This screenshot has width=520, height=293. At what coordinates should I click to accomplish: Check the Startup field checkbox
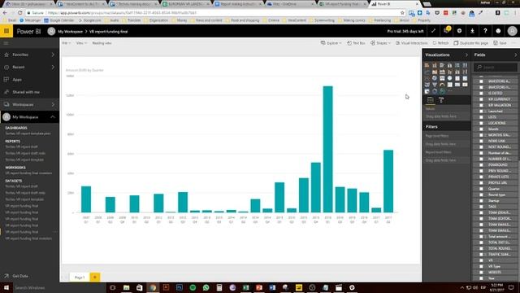[x=481, y=201]
